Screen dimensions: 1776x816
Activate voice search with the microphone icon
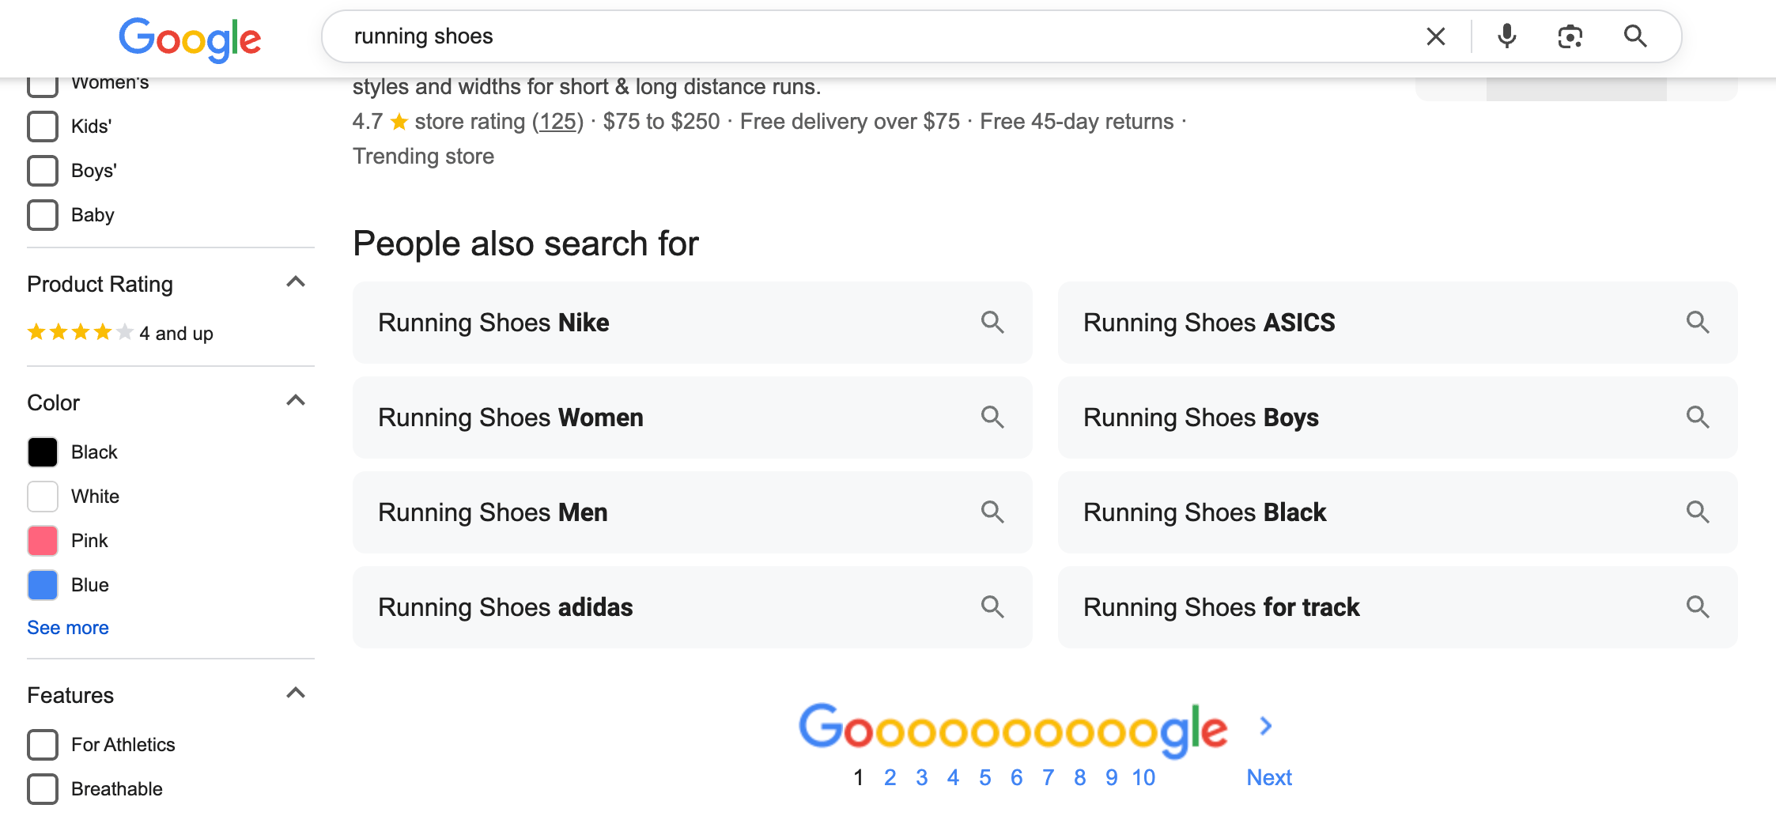tap(1506, 36)
